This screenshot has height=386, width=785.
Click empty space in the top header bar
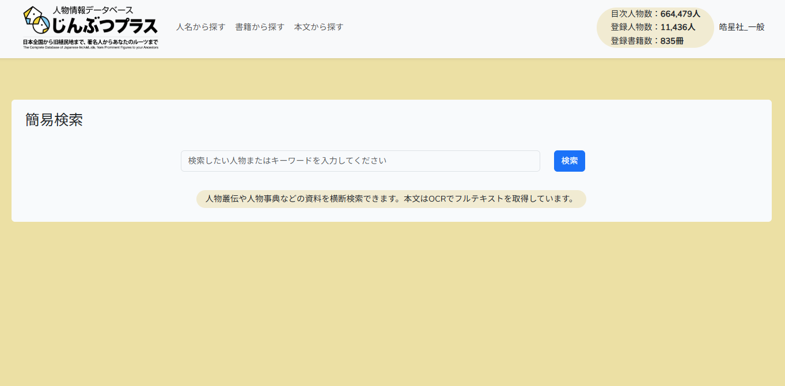pos(461,29)
